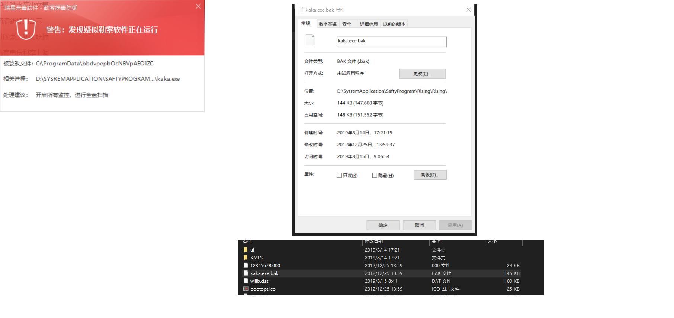
Task: Click the access time 2019年8月15日，9:06:54
Action: pos(363,156)
